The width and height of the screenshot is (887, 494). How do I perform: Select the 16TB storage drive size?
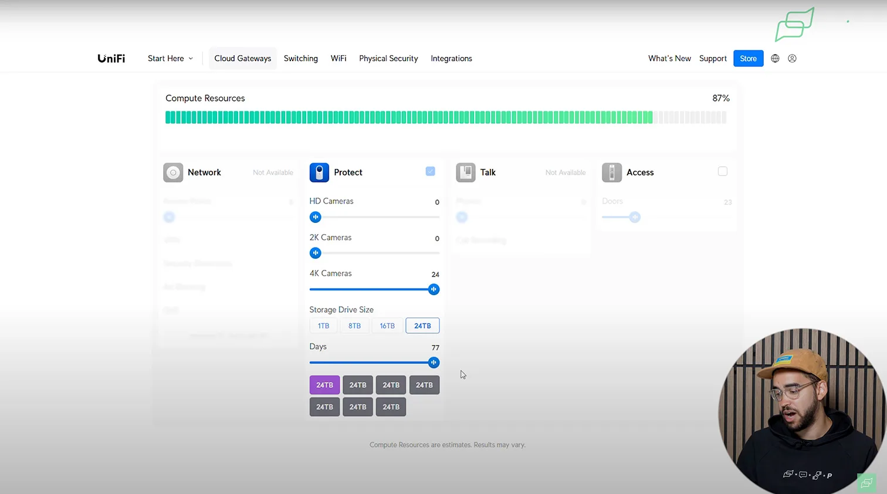(x=387, y=326)
